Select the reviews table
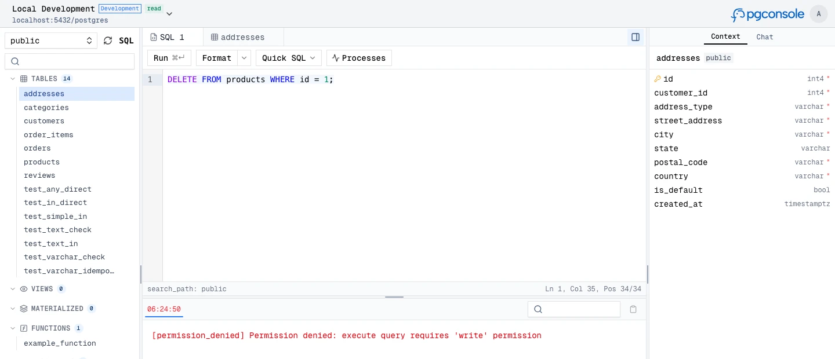The height and width of the screenshot is (359, 835). tap(77, 175)
